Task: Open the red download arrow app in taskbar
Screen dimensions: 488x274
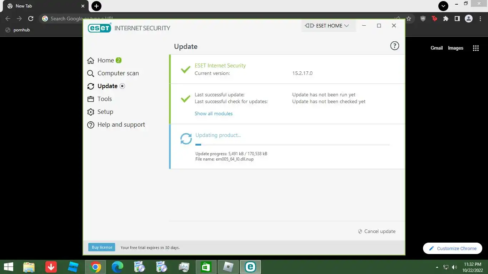Action: 51,267
